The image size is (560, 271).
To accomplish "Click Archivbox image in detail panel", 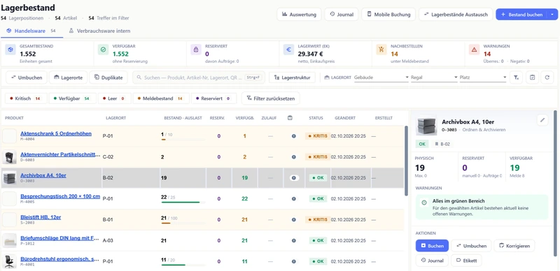I will (426, 125).
